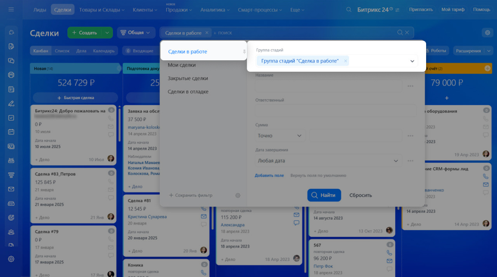The image size is (497, 277).
Task: Click the Пригласить button
Action: pos(421,9)
